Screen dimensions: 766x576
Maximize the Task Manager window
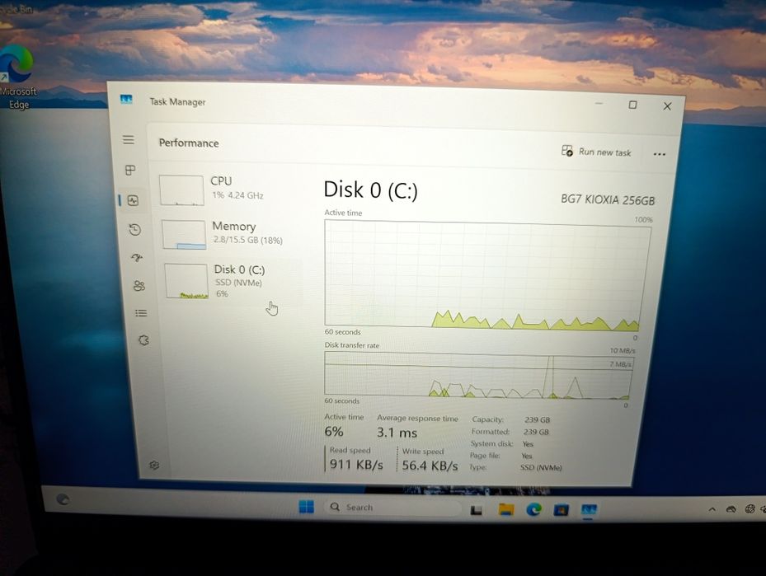pos(632,105)
